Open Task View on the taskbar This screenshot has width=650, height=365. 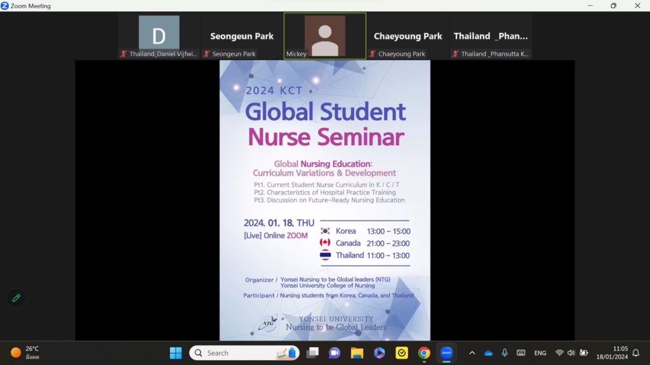point(312,353)
